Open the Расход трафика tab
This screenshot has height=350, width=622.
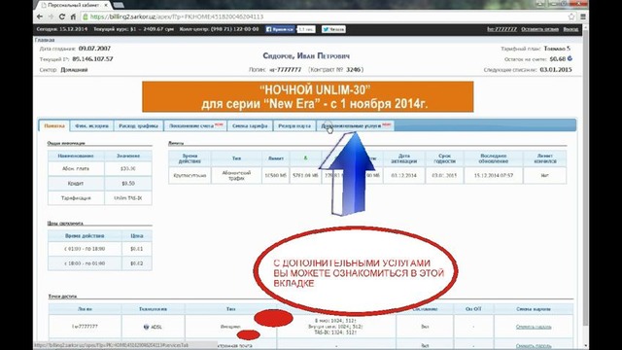138,125
